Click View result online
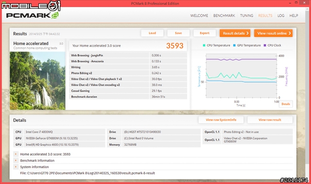Image resolution: width=311 pixels, height=184 pixels. point(273,33)
